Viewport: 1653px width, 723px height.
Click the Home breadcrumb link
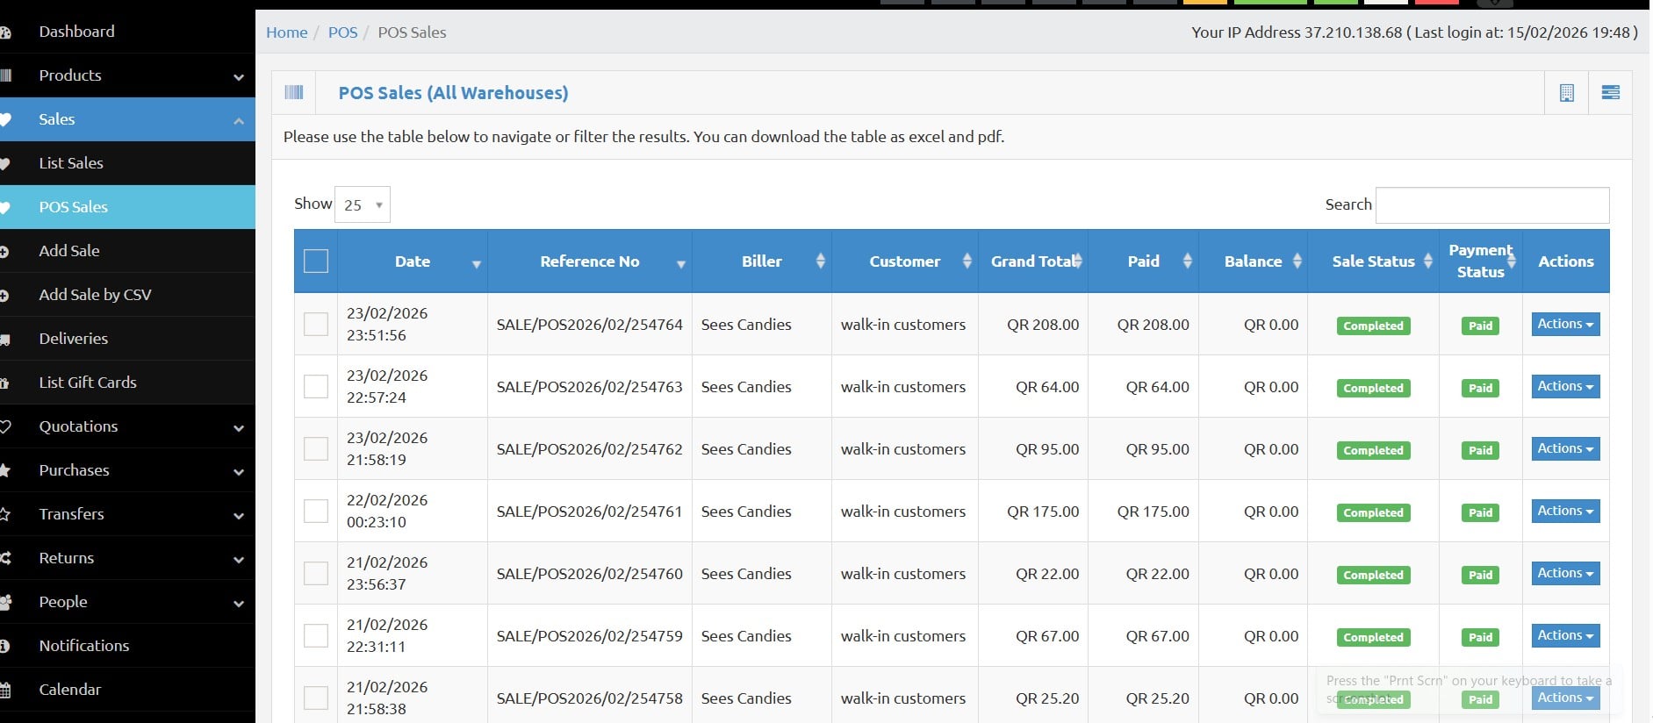(x=287, y=32)
